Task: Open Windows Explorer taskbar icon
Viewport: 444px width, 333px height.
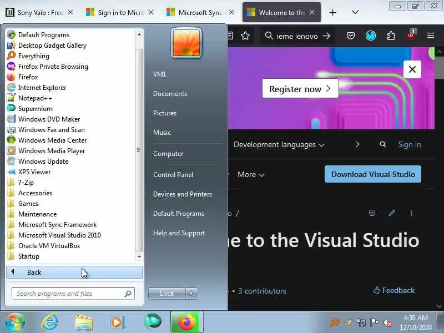Action: (84, 323)
